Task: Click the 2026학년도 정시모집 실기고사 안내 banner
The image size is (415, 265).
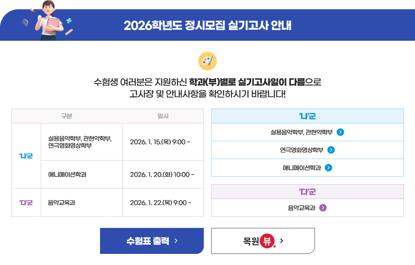Action: (x=207, y=25)
